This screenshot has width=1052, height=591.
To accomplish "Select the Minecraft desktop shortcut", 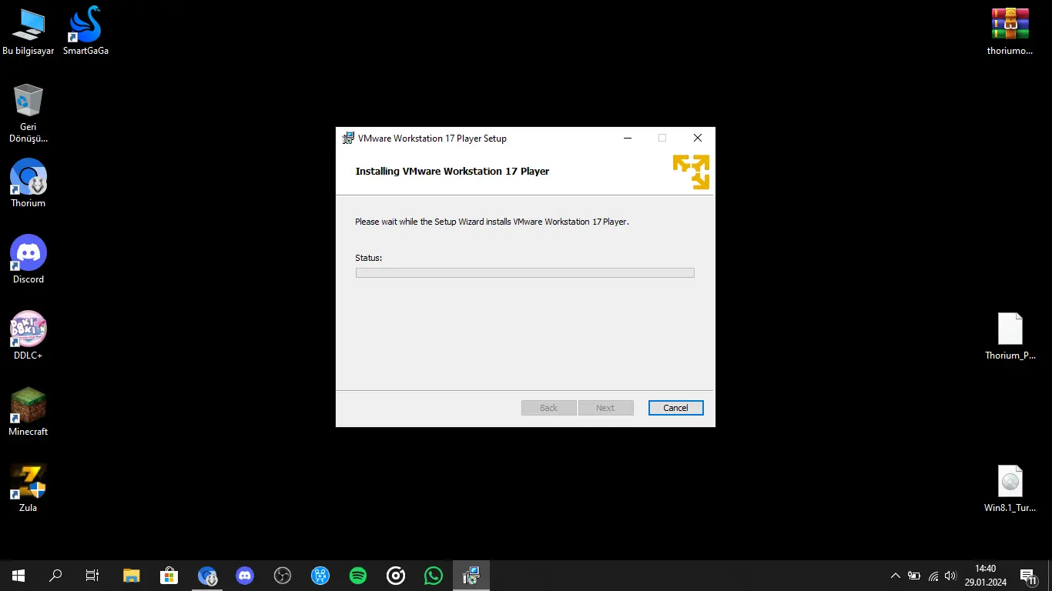I will tap(28, 412).
